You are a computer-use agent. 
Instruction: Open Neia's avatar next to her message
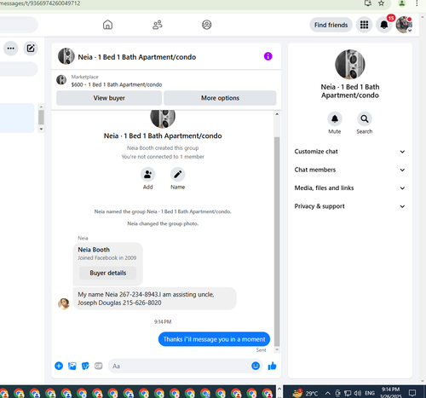click(x=64, y=303)
